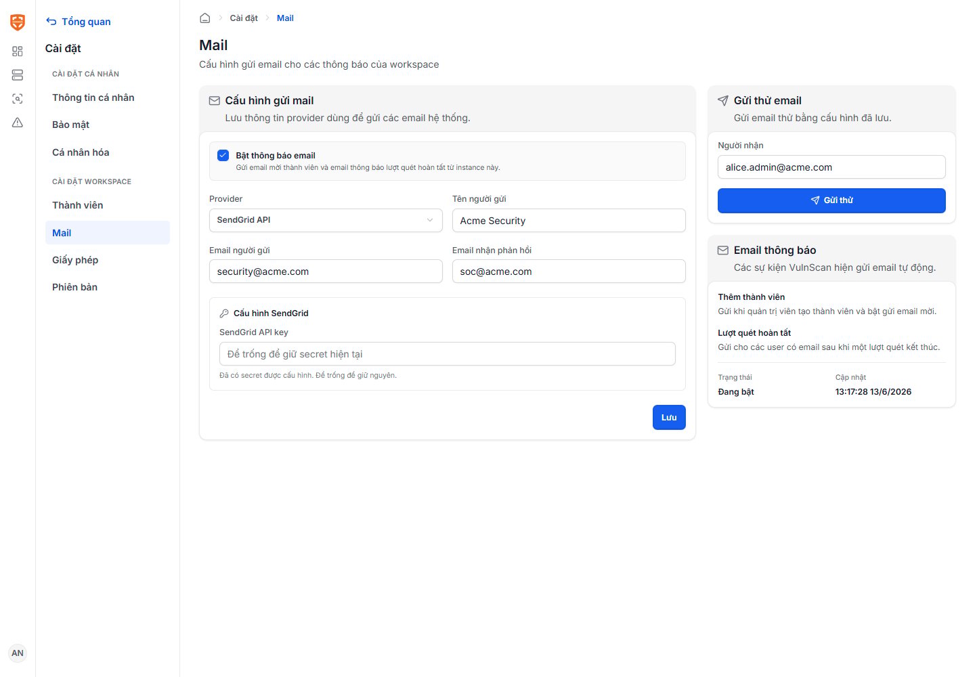Toggle the Bật thông báo email checkbox
The image size is (975, 677).
click(x=223, y=155)
